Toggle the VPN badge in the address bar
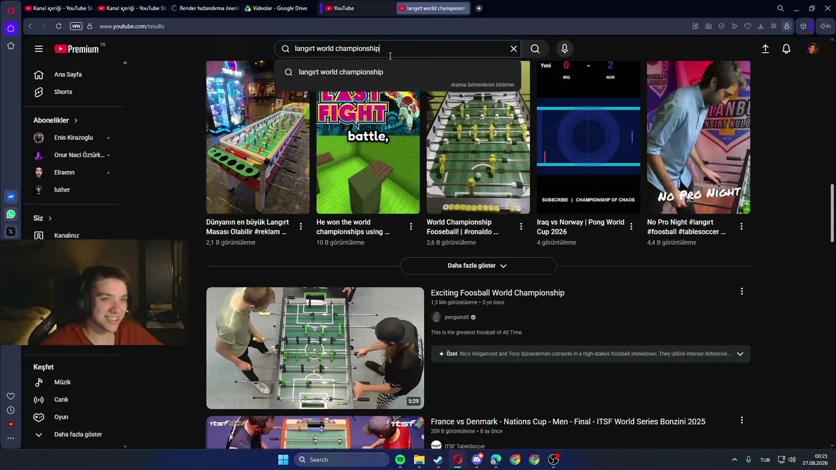Image resolution: width=836 pixels, height=470 pixels. coord(76,26)
